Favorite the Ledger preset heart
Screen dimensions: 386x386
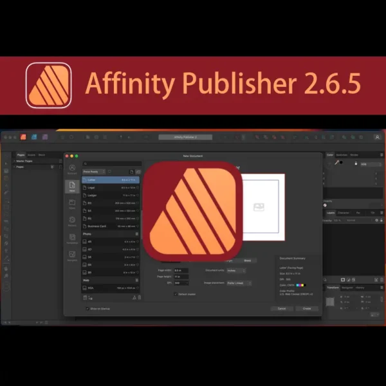coord(138,195)
